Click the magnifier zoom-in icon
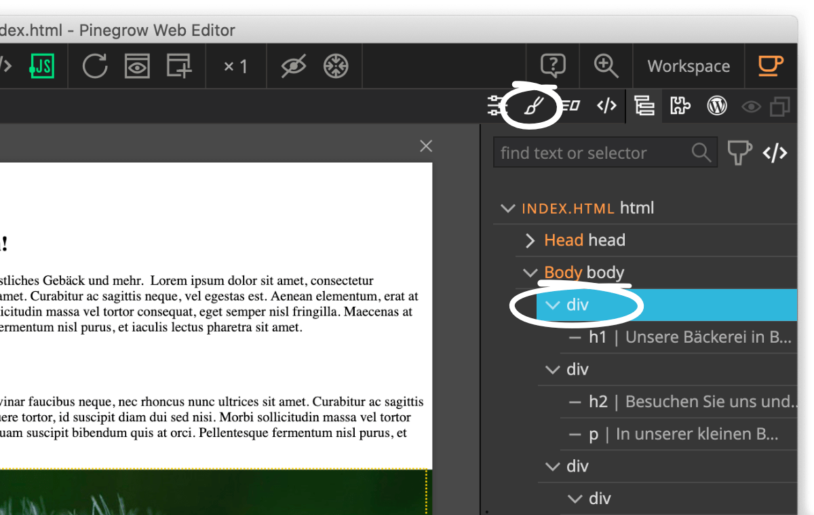Viewport: 814px width, 515px height. click(606, 66)
